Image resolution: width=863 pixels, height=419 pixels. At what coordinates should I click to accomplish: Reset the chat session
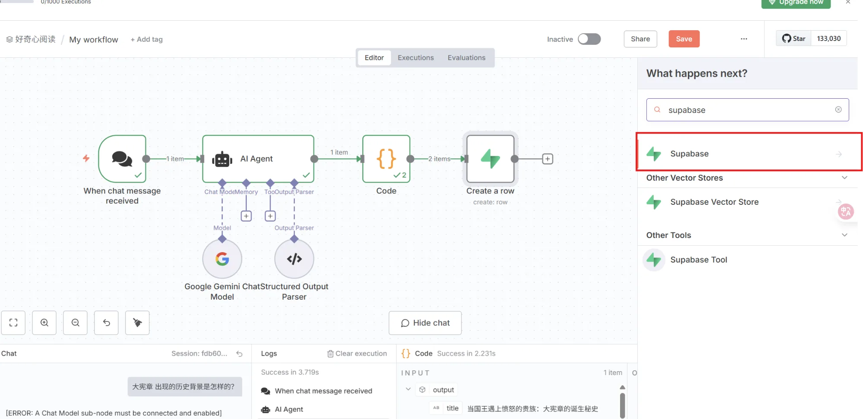pyautogui.click(x=239, y=354)
